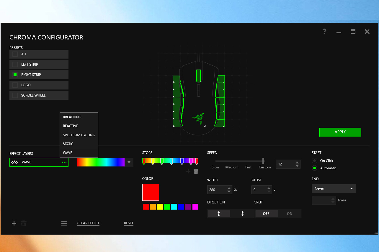Delete the selected color stop trash icon
Viewport: 379px width, 252px height.
point(196,171)
